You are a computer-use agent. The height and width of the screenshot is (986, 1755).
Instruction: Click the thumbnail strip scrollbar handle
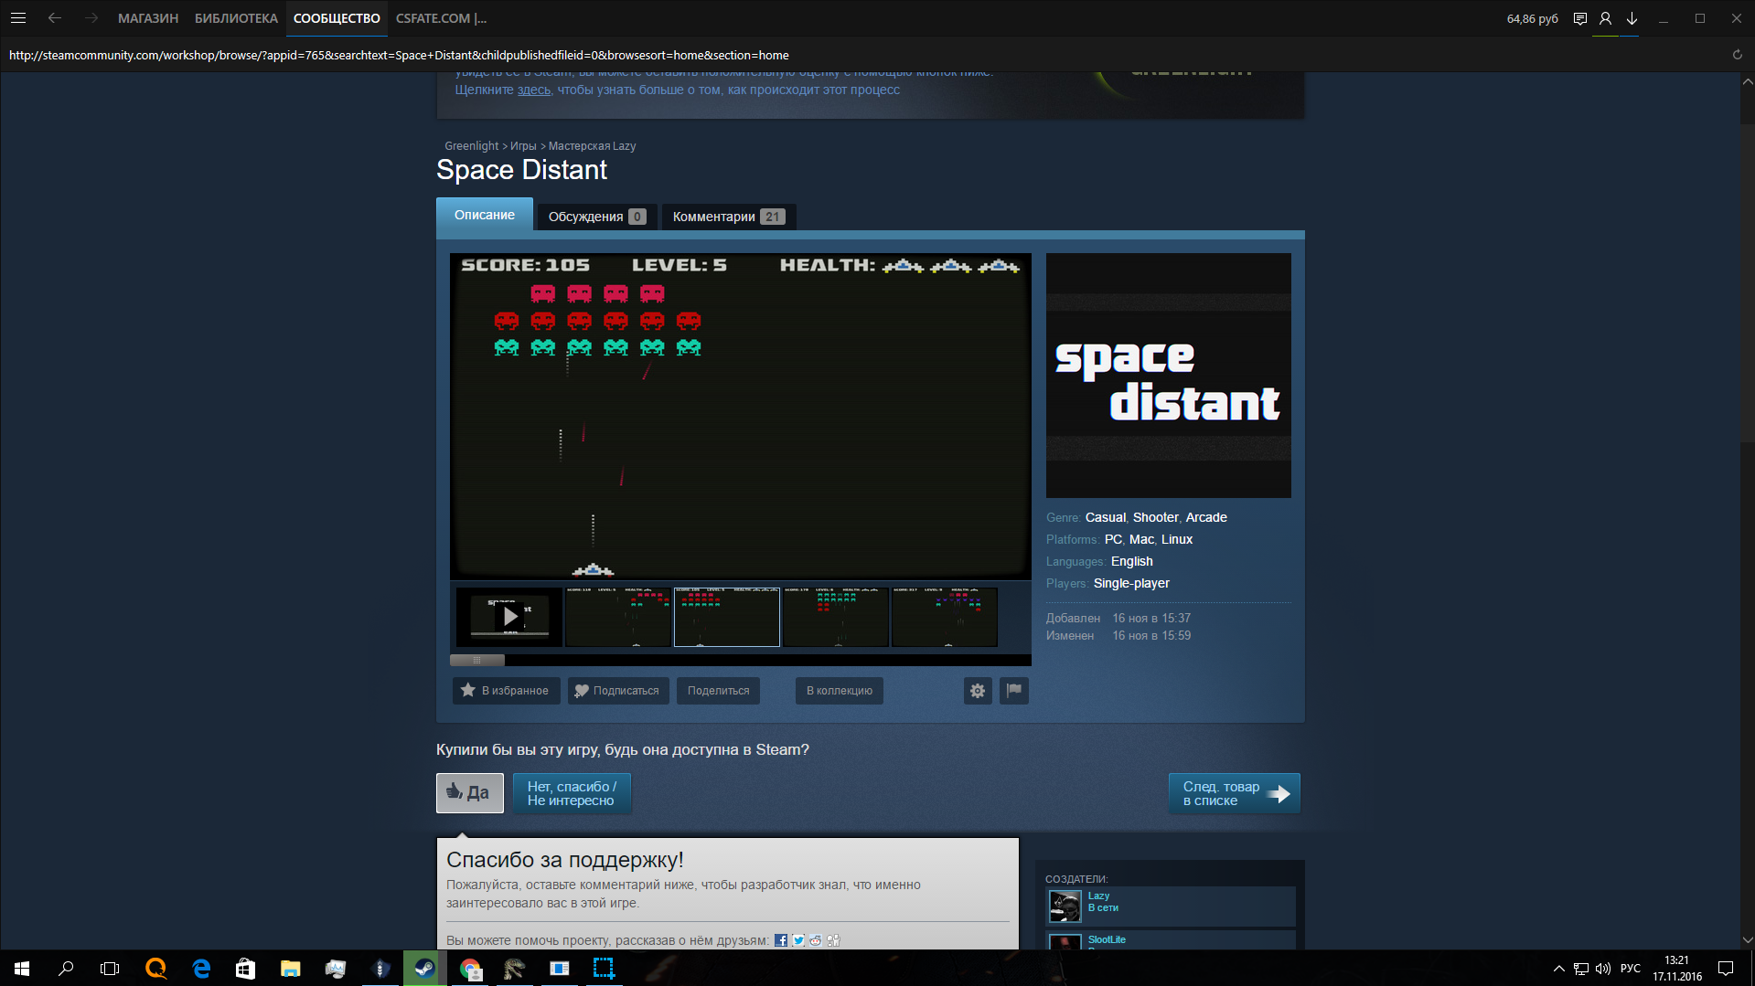477,660
